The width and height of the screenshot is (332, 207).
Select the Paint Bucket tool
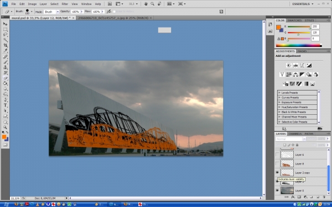tap(6, 83)
